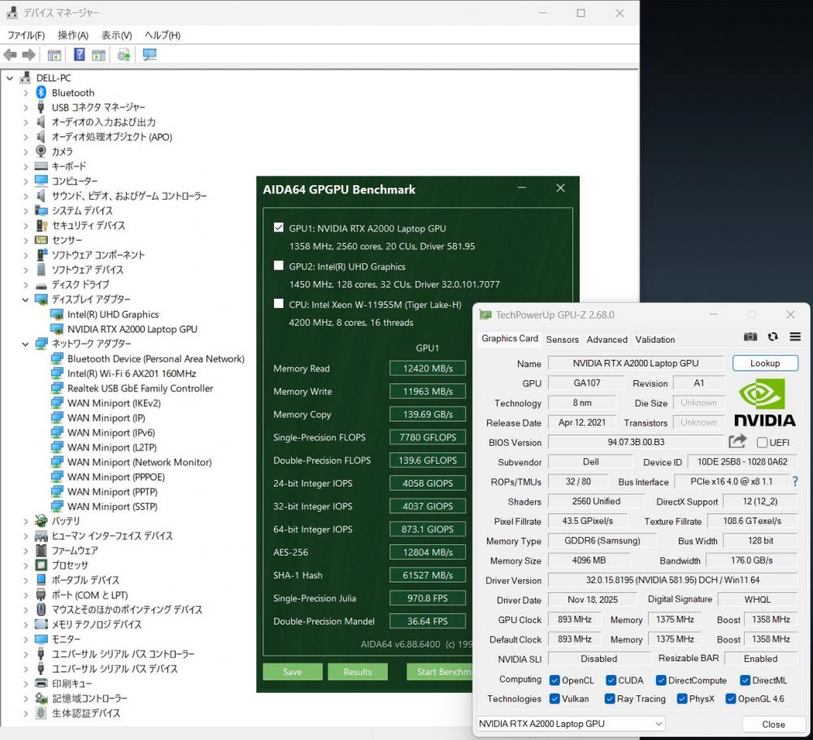Select NVIDIA RTX A2000 Laptop GPU device
This screenshot has height=740, width=813.
tap(132, 329)
